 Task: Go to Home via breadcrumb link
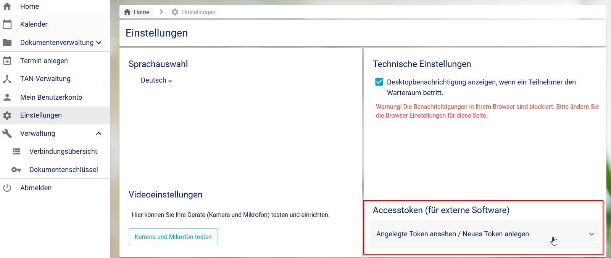click(137, 12)
